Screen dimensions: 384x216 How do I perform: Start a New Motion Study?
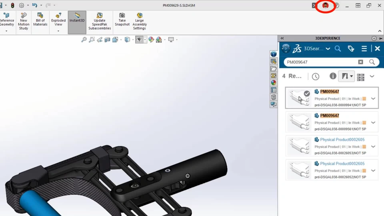24,22
